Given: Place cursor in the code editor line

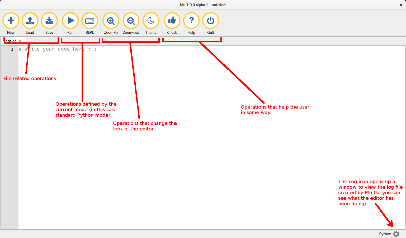Looking at the screenshot, I should [211, 49].
